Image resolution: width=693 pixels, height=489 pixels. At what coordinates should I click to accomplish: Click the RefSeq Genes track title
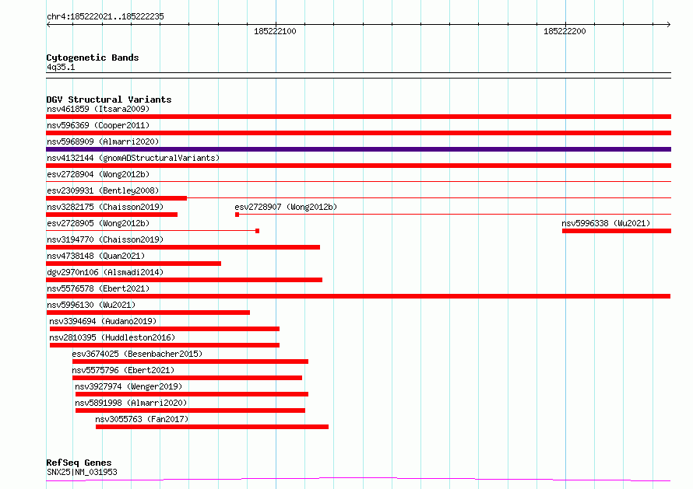(x=79, y=463)
